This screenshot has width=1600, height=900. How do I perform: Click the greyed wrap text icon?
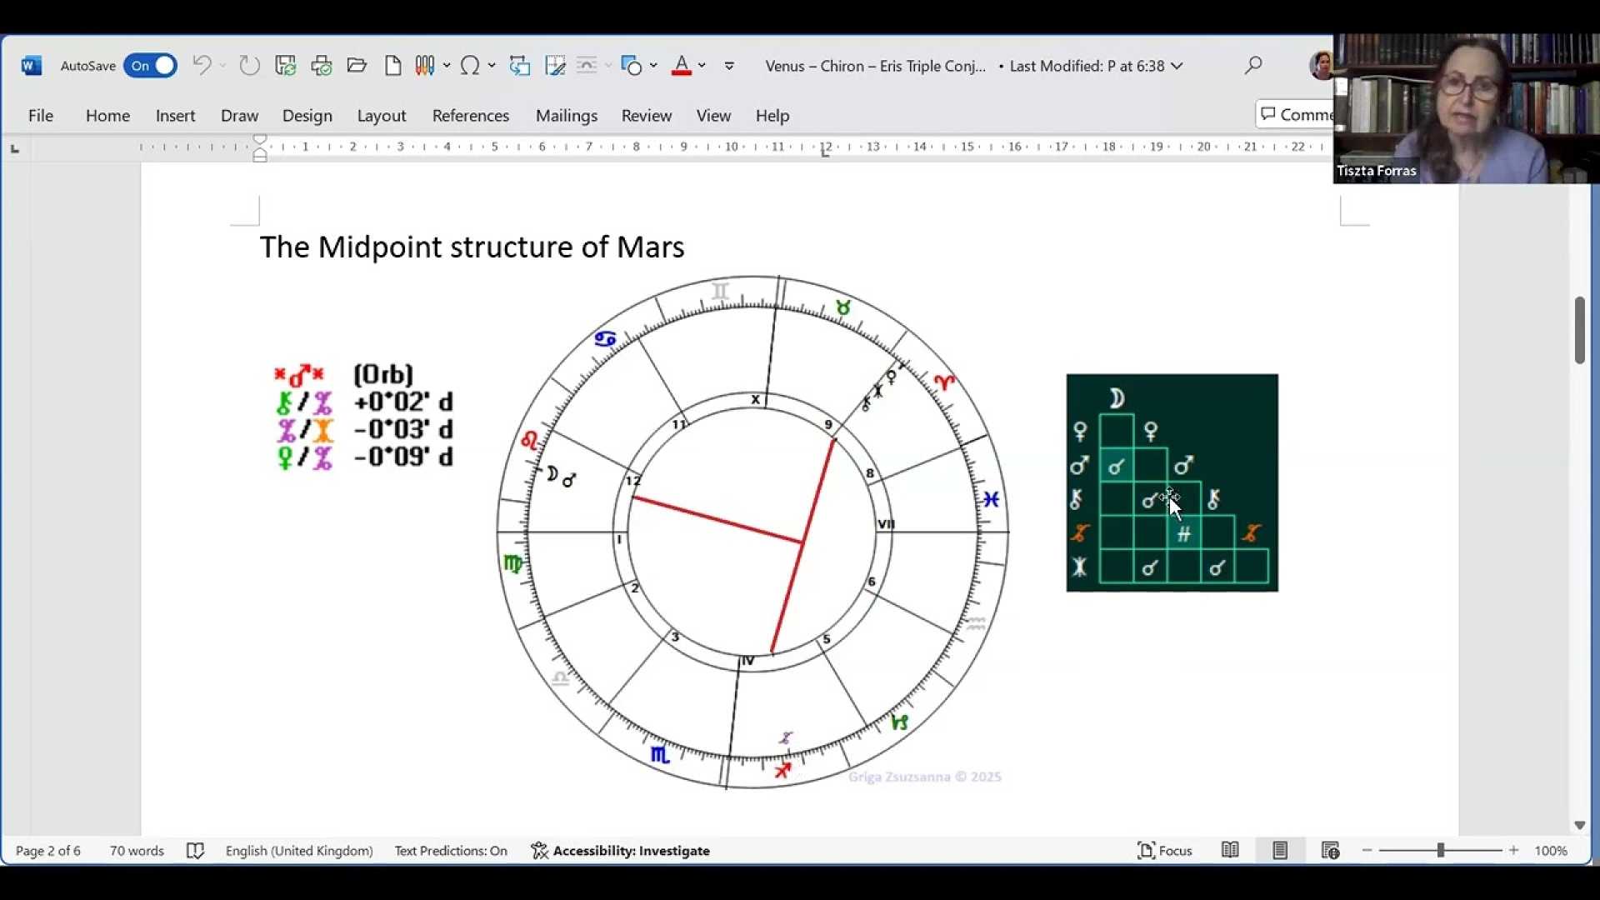click(587, 65)
